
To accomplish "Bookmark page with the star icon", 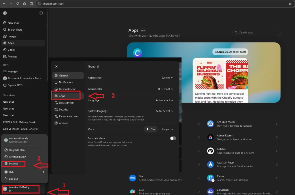I will point(290,4).
